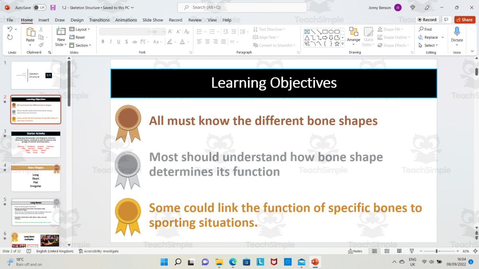
Task: Open Microsoft Edge from taskbar
Action: [x=233, y=262]
